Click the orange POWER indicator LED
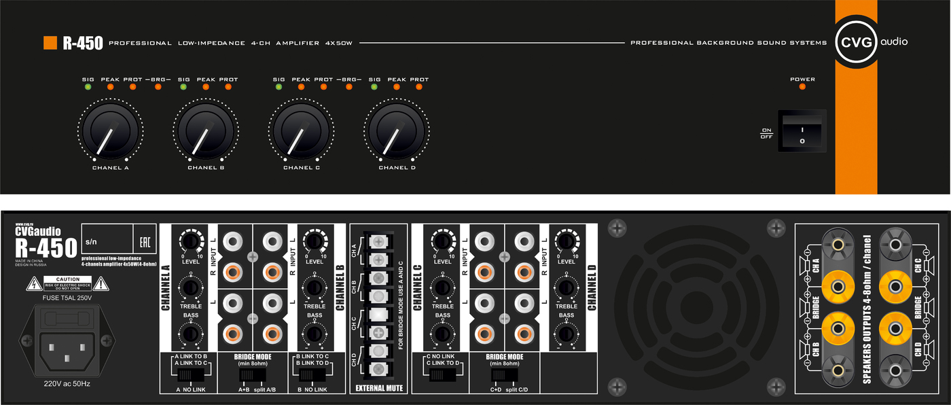Screen dimensions: 951x405 coord(802,87)
